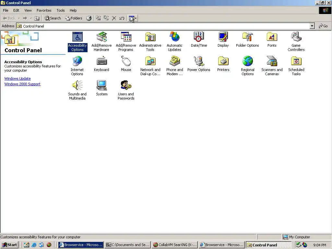This screenshot has width=332, height=249.
Task: Click the Delete toolbar icon
Action: (114, 18)
